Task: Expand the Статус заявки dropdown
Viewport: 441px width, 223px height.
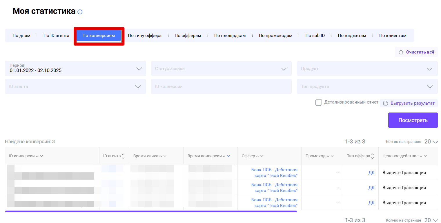Action: coord(221,69)
